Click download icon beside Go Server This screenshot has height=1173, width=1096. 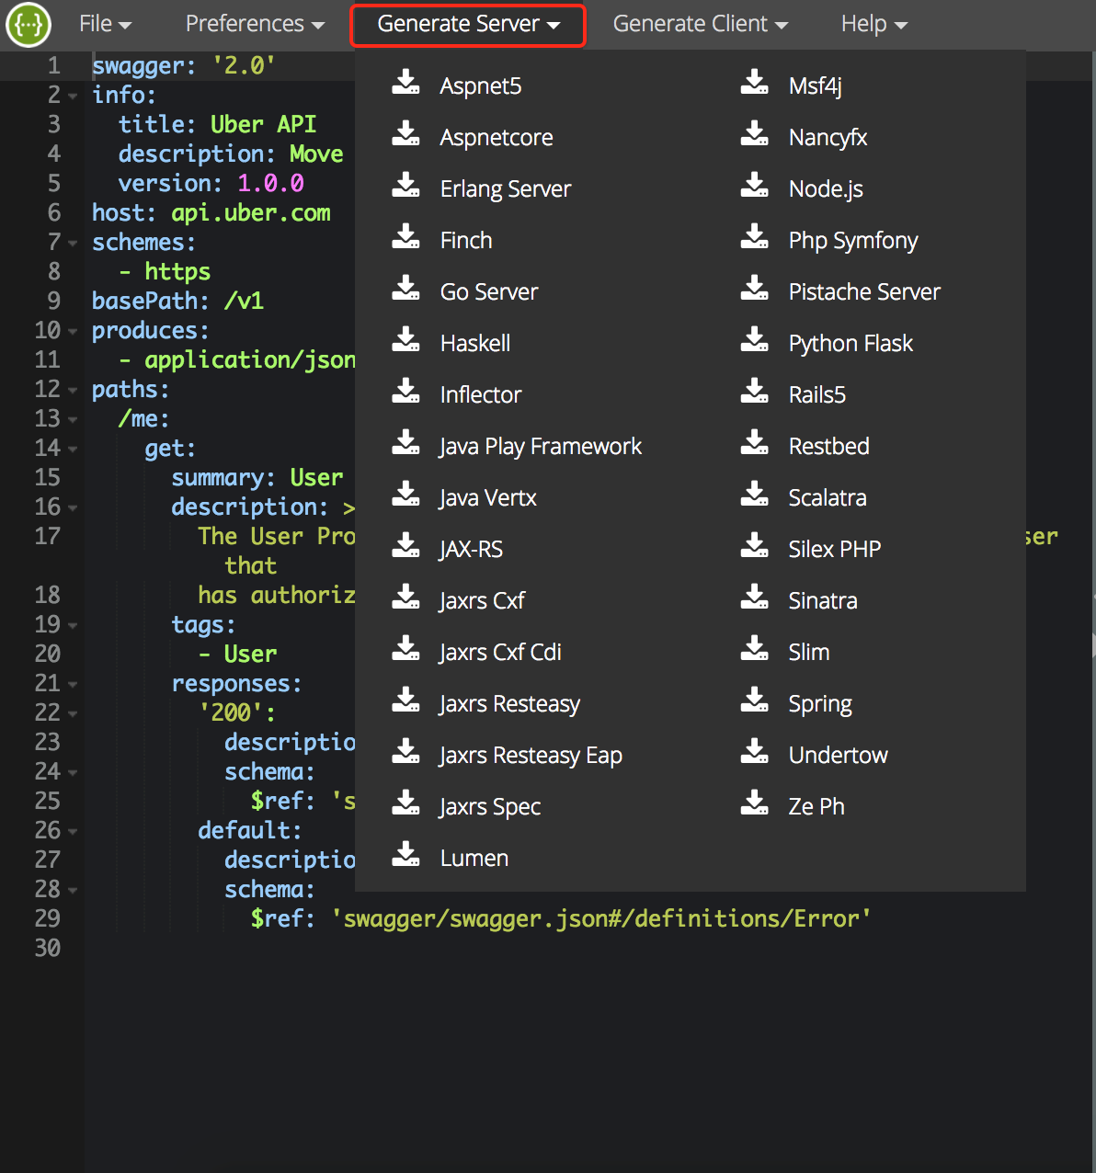pos(405,289)
